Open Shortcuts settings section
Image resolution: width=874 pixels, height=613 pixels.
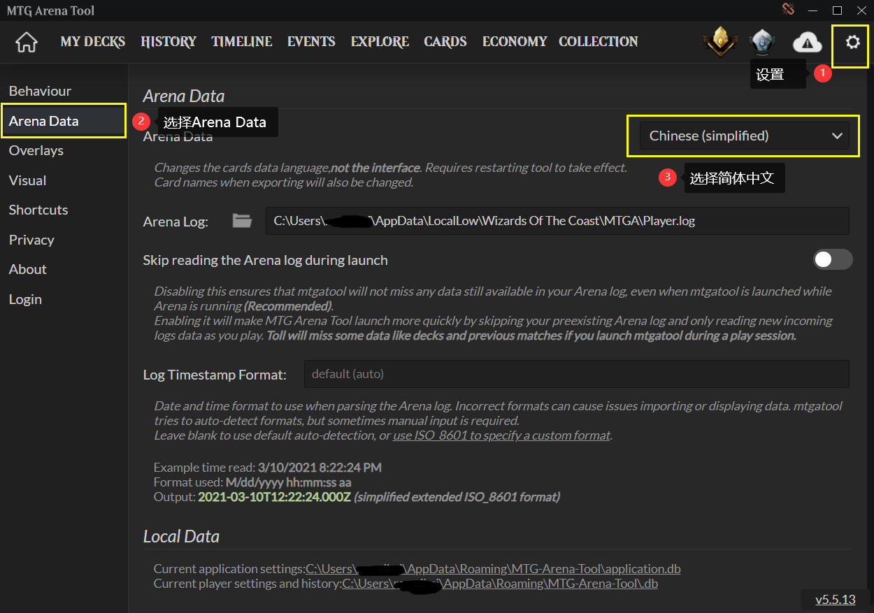point(64,210)
